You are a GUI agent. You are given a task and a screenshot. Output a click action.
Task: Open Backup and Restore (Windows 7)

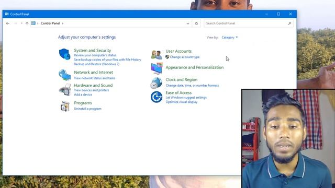[96, 64]
